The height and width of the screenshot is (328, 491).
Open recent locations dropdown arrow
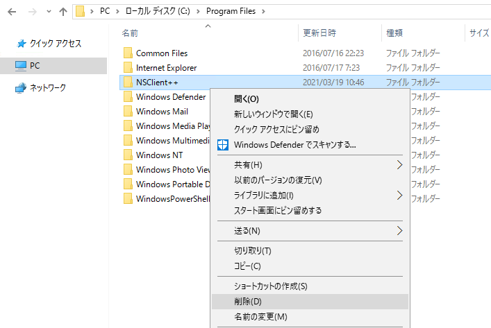[47, 12]
